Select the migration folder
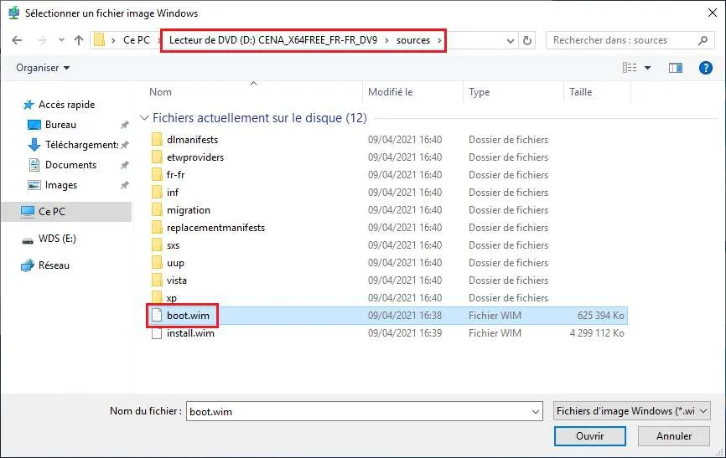This screenshot has width=726, height=458. coord(189,210)
